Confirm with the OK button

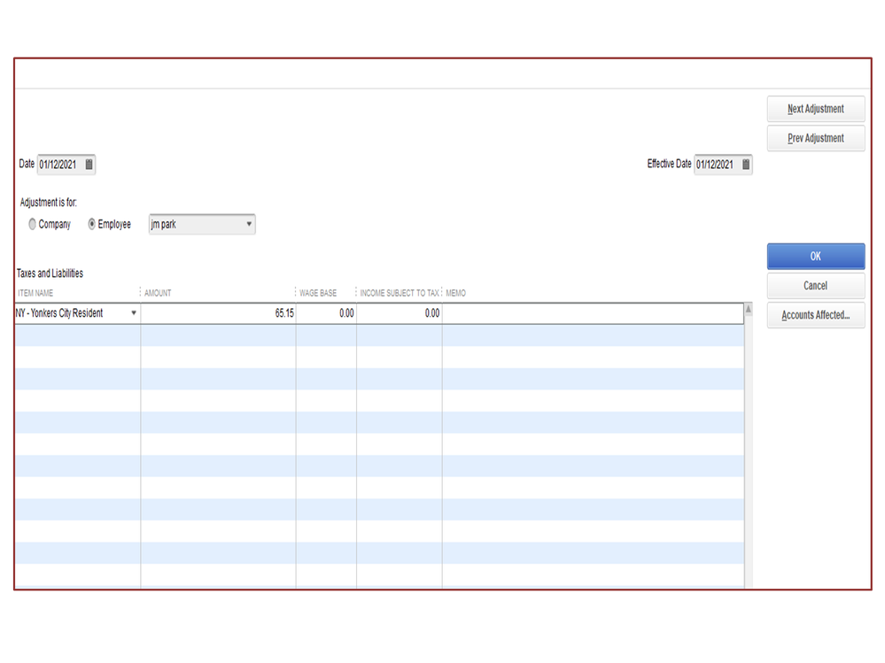[x=816, y=256]
